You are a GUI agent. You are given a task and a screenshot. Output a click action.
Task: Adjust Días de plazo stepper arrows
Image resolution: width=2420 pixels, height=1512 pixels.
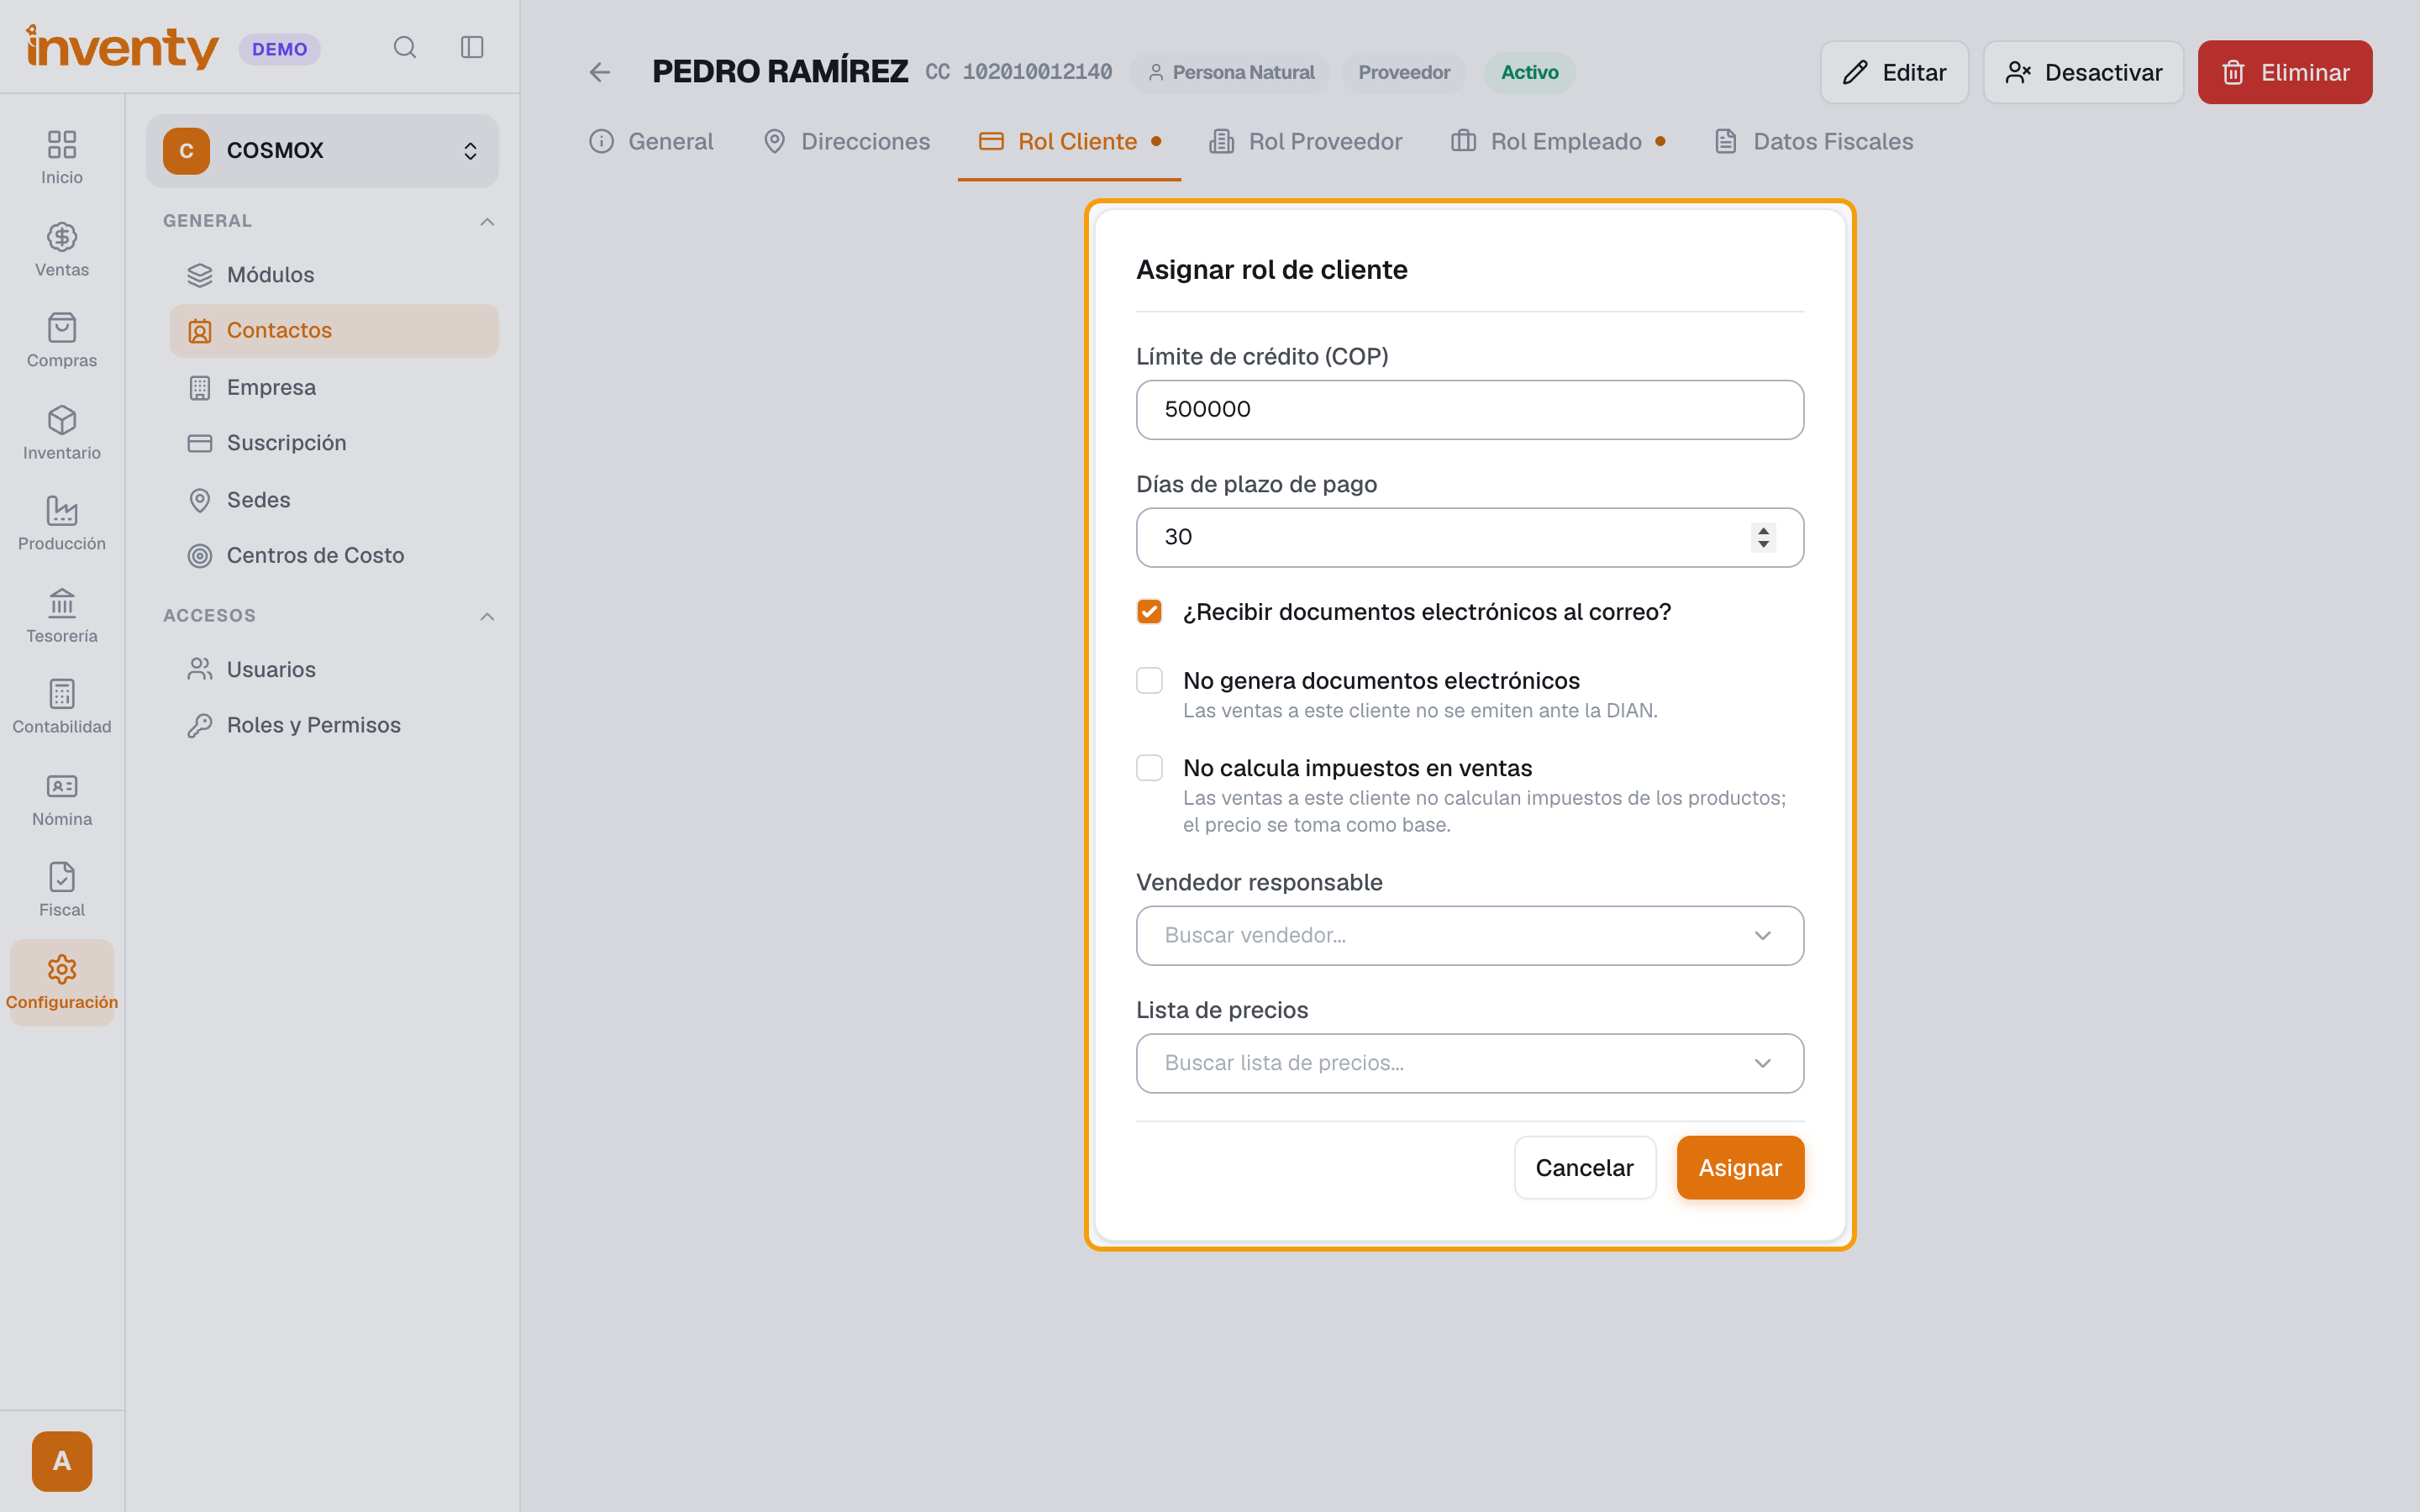coord(1763,538)
